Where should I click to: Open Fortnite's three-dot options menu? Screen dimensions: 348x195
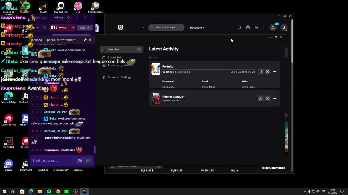point(274,71)
